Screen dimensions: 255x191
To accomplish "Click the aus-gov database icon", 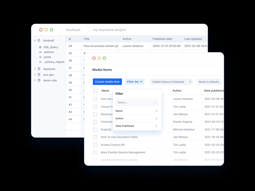I will pyautogui.click(x=39, y=75).
